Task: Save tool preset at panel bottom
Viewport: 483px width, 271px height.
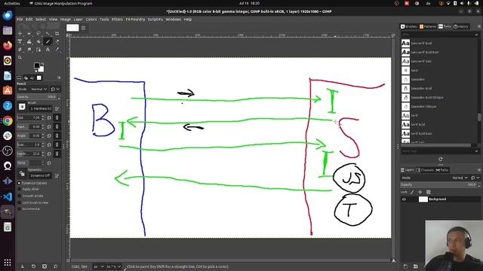Action: click(22, 266)
